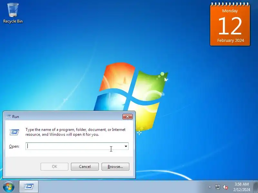Viewport: 258px width, 193px height.
Task: Open the Recycle Bin desktop icon
Action: [13, 13]
